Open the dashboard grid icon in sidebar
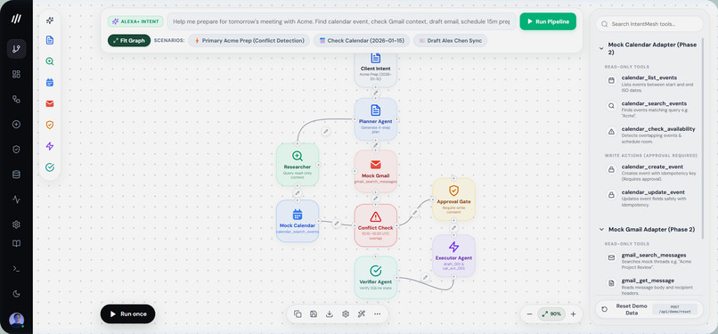Viewport: 718px width, 334px height. 17,74
